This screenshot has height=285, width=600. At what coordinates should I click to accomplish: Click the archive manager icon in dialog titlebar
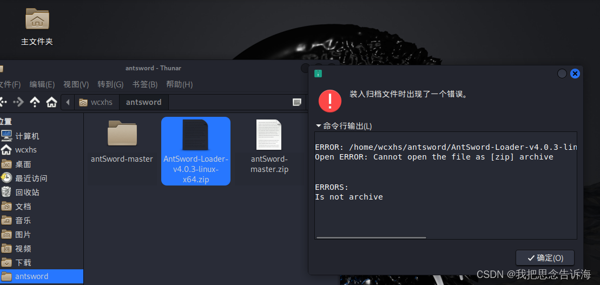coord(318,74)
